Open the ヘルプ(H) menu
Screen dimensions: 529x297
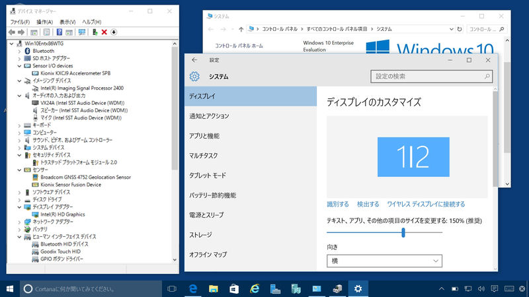92,22
